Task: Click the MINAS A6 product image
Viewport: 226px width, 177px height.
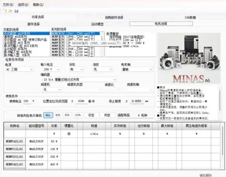Action: [189, 58]
